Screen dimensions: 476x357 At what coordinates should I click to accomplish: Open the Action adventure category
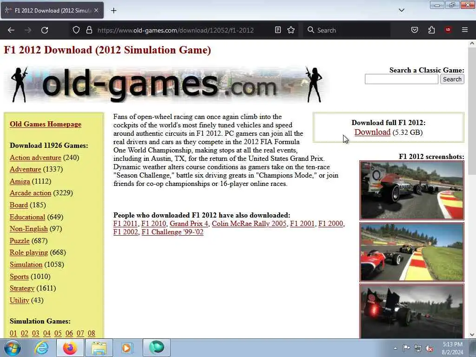[35, 158]
